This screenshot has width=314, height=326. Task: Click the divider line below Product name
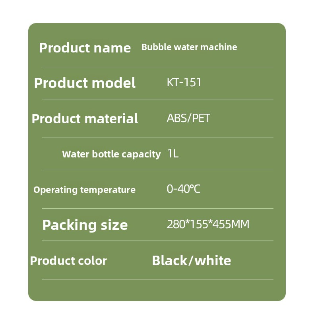click(x=158, y=67)
